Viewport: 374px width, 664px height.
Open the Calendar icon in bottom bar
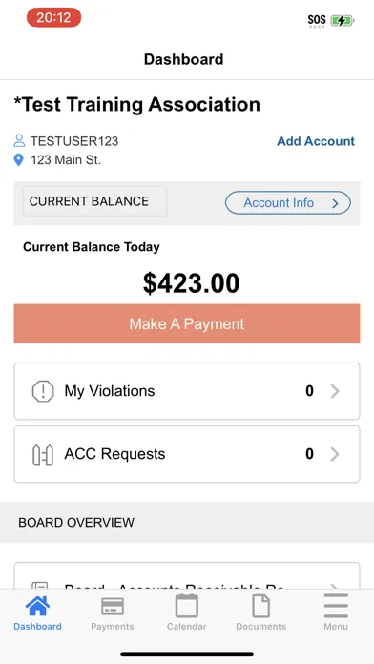pyautogui.click(x=187, y=606)
